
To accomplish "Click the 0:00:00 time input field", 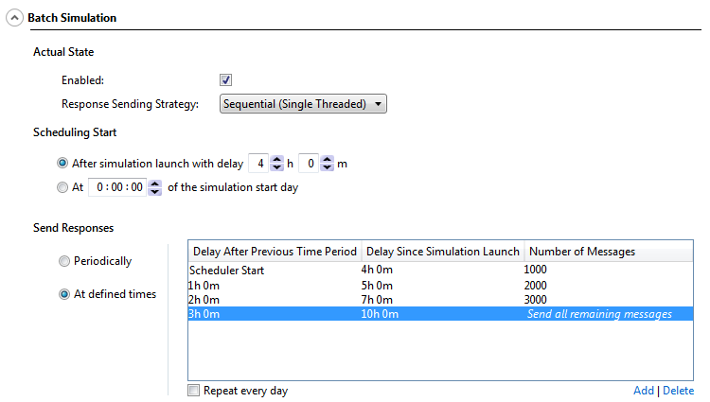I will pos(118,187).
